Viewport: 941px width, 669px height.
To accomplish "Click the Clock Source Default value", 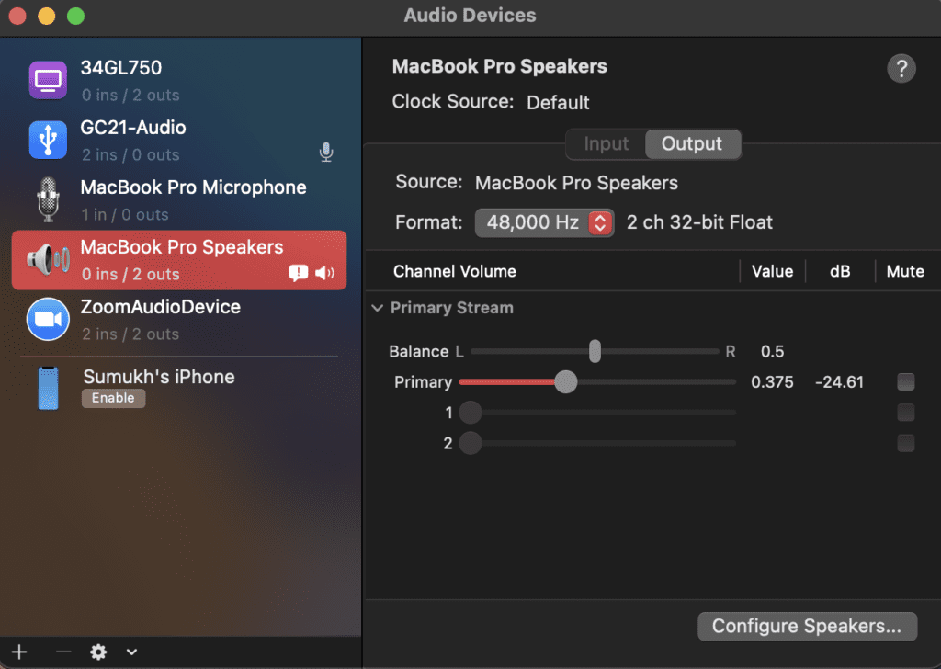I will click(558, 103).
